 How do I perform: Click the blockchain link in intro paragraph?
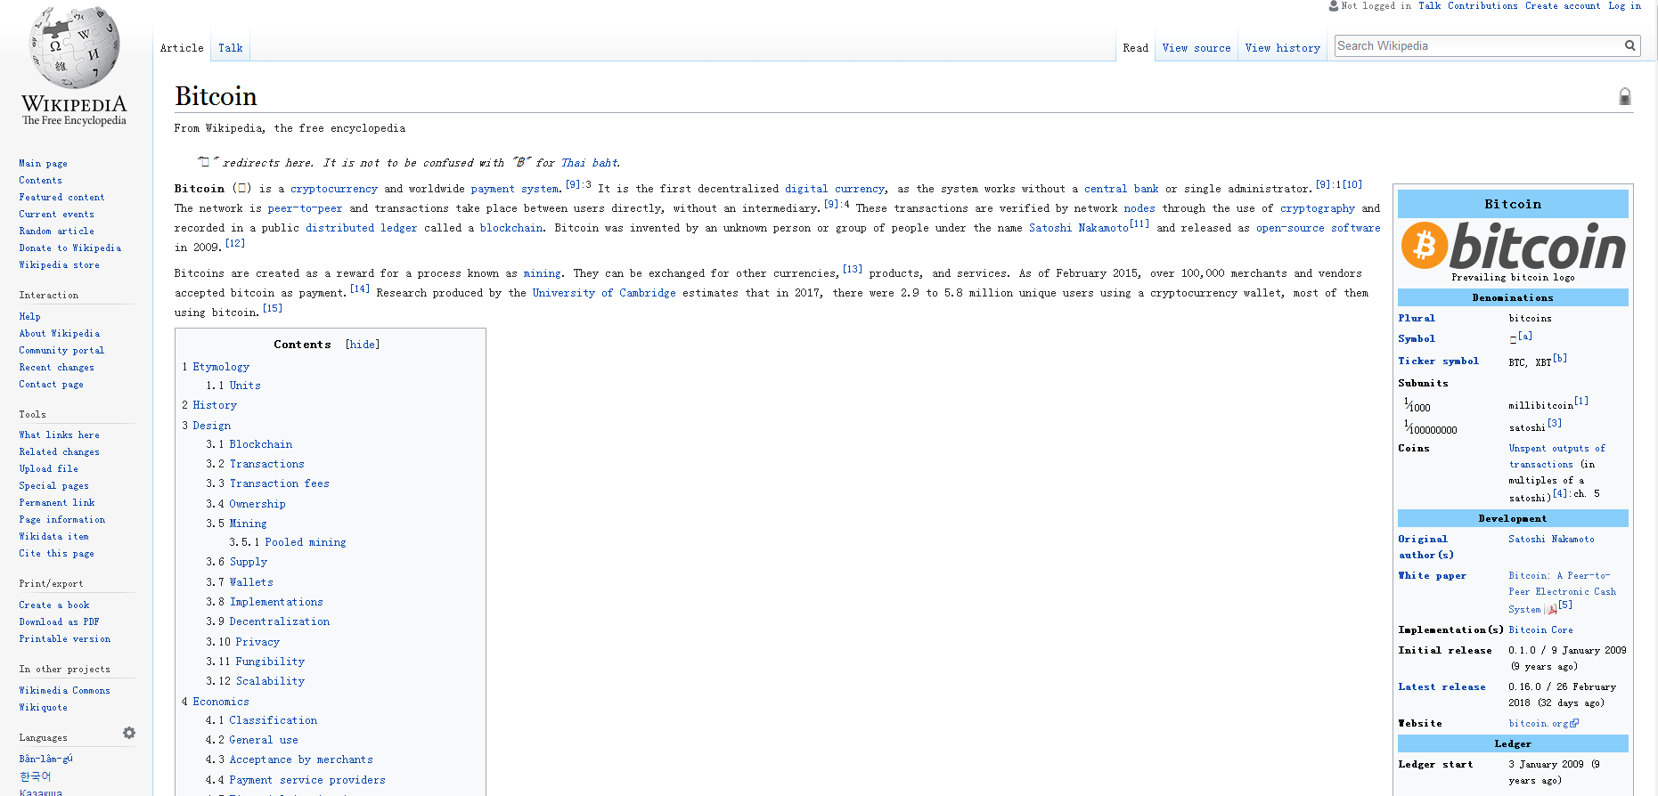511,228
